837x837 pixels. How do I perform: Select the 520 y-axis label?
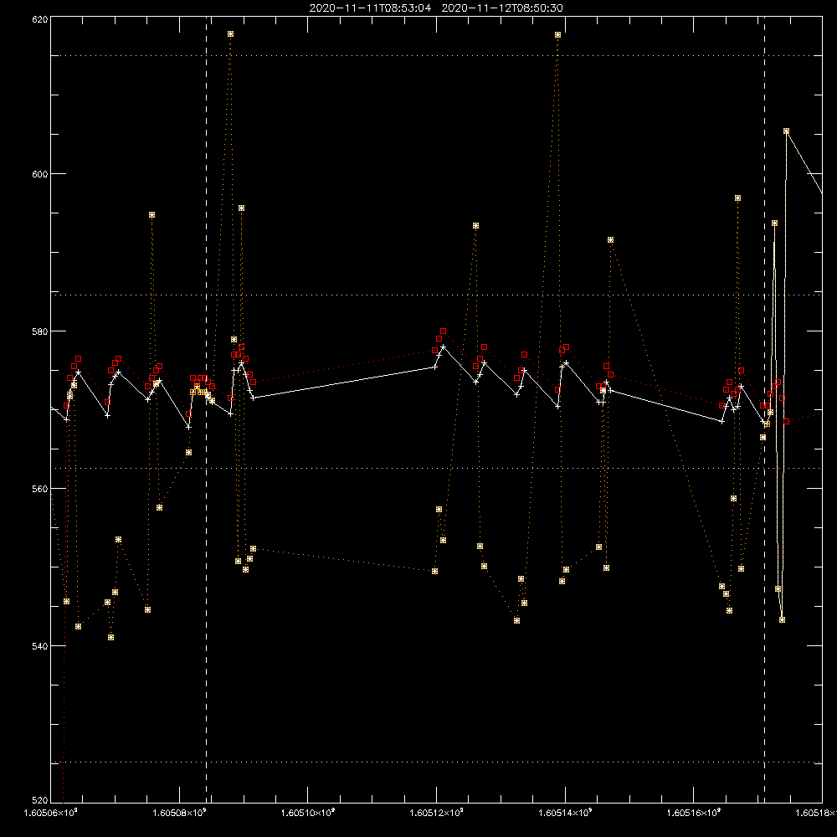pyautogui.click(x=40, y=800)
